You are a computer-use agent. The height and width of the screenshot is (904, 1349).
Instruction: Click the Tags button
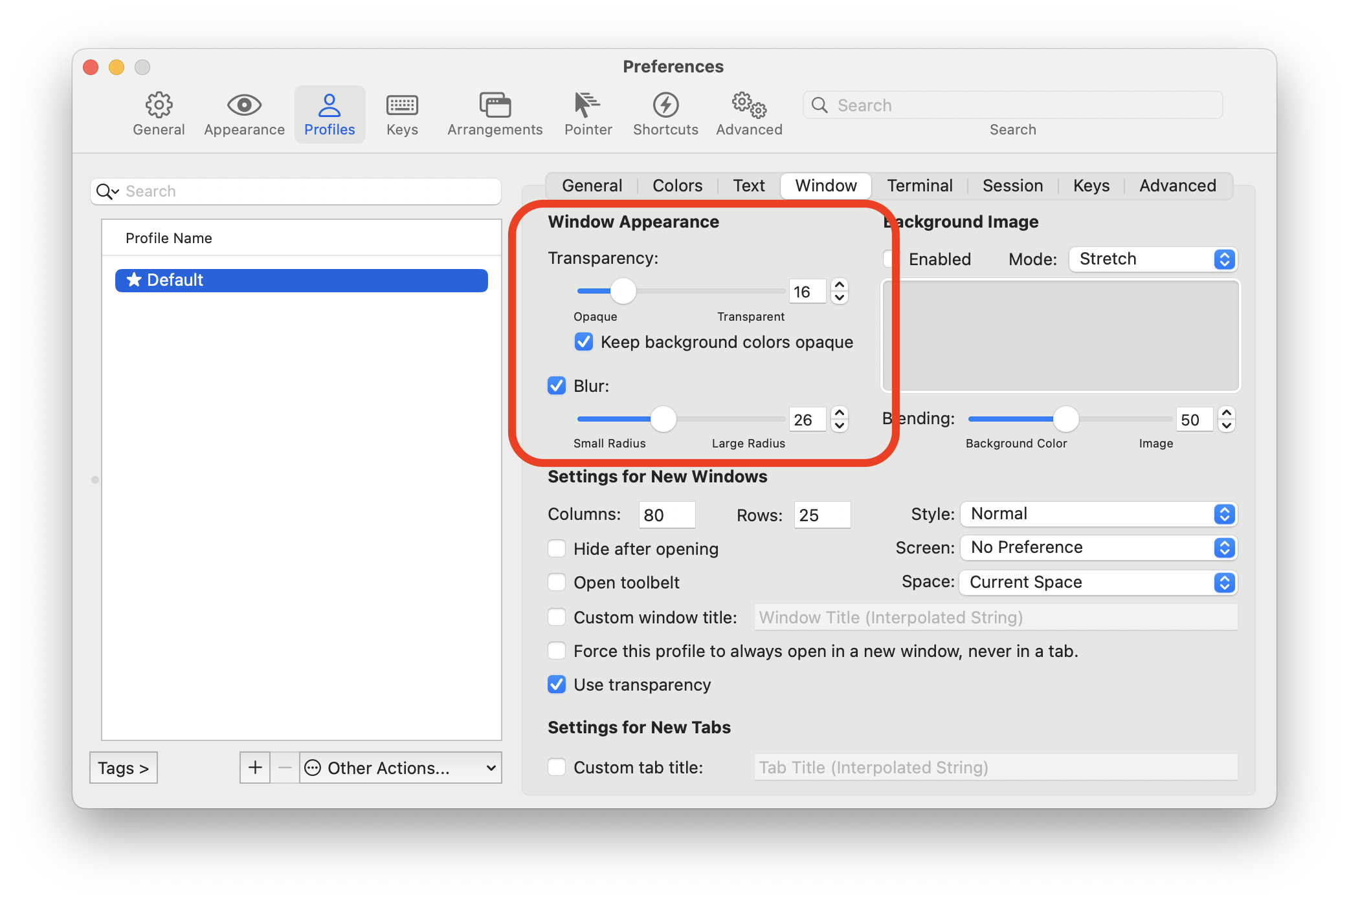[123, 768]
